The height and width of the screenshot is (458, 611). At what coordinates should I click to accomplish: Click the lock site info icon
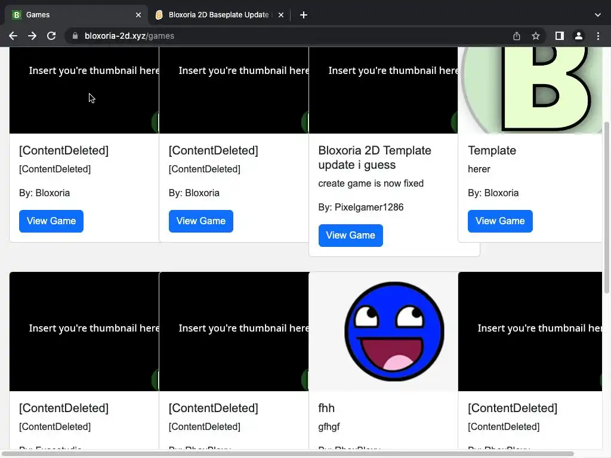75,36
